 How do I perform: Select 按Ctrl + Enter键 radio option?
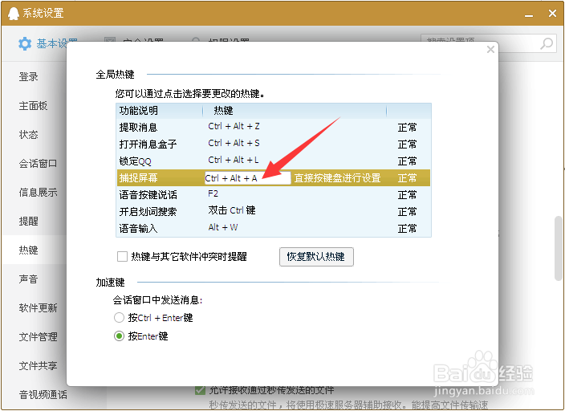[x=119, y=318]
